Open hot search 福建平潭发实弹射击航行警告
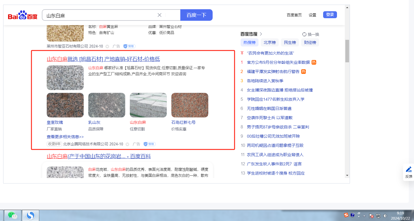The width and height of the screenshot is (414, 221). click(273, 72)
